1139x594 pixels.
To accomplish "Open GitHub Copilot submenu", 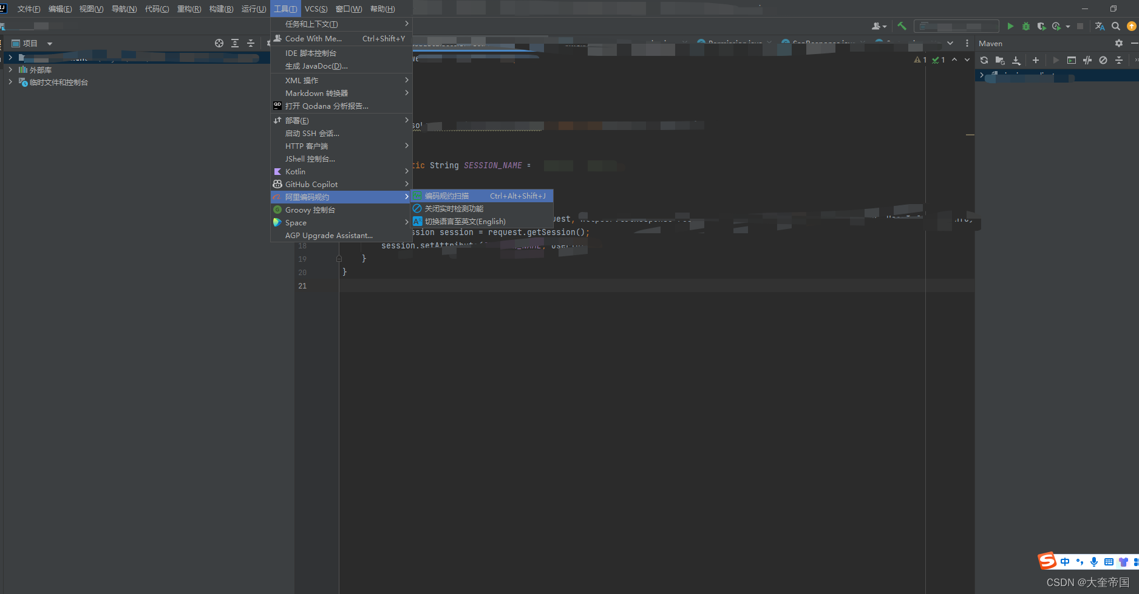I will tap(341, 184).
